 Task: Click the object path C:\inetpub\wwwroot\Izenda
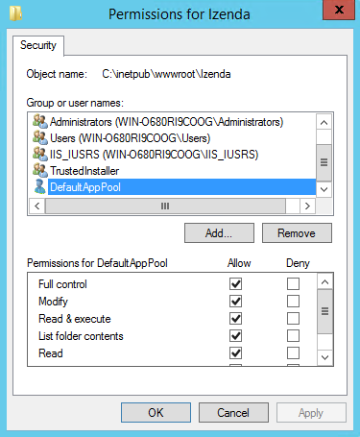166,74
